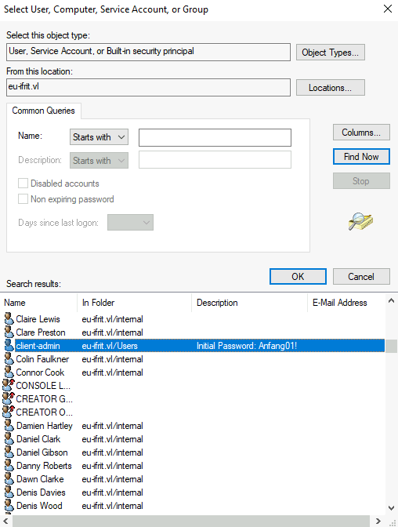Image resolution: width=398 pixels, height=527 pixels.
Task: Select the Common Queries tab
Action: [x=43, y=111]
